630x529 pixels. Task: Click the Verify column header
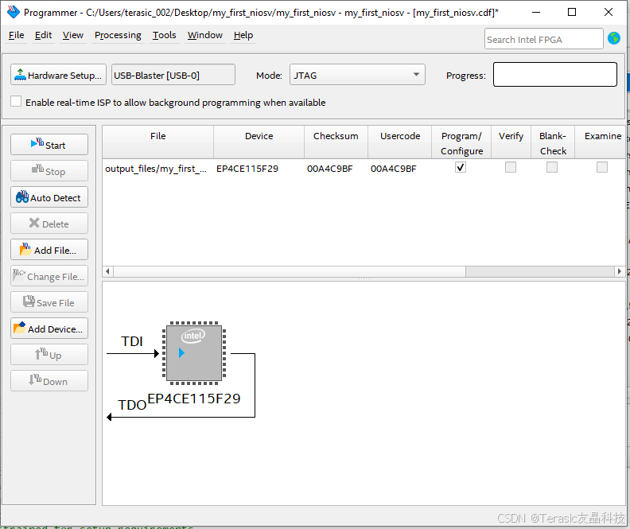[511, 142]
